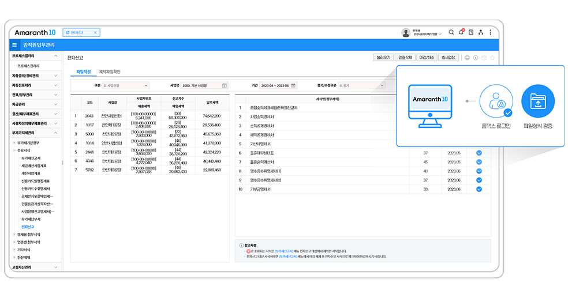Click the info circle icon on toolbar
Viewport: 568px width, 298px height.
tap(476, 58)
